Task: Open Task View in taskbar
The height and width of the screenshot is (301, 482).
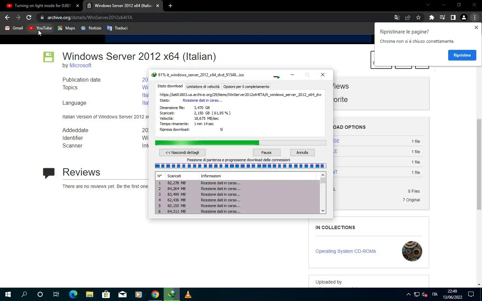Action: pos(56,294)
